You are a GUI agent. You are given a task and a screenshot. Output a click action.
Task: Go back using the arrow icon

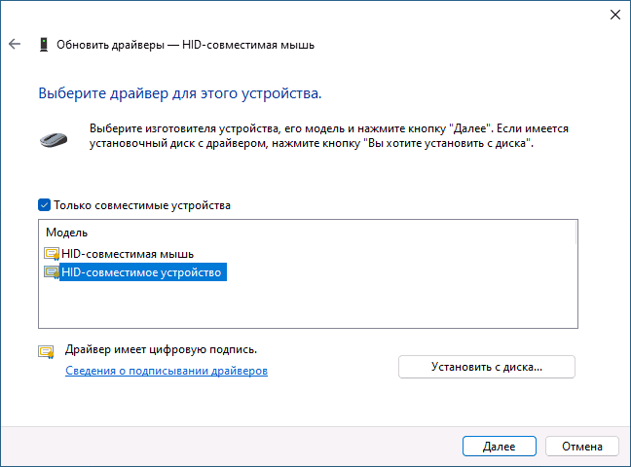pyautogui.click(x=15, y=44)
